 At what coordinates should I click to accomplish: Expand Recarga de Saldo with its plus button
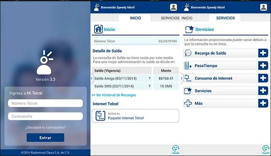[x=263, y=53]
